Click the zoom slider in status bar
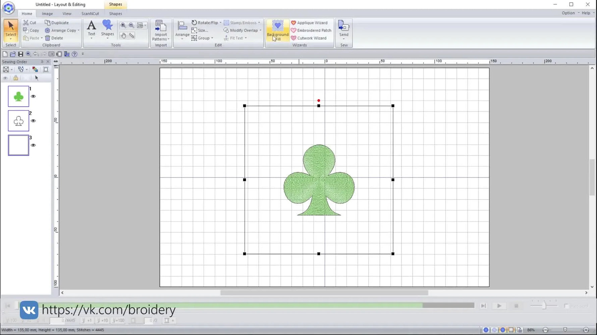 click(565, 330)
